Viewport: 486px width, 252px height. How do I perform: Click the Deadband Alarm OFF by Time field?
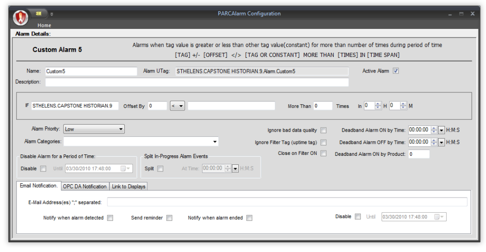tap(420, 142)
